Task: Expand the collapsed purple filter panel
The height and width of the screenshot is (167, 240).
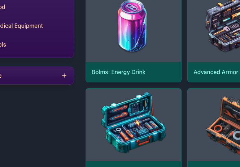Action: tap(37, 76)
